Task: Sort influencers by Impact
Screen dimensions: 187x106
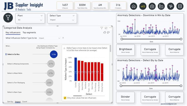Action: 18,102
